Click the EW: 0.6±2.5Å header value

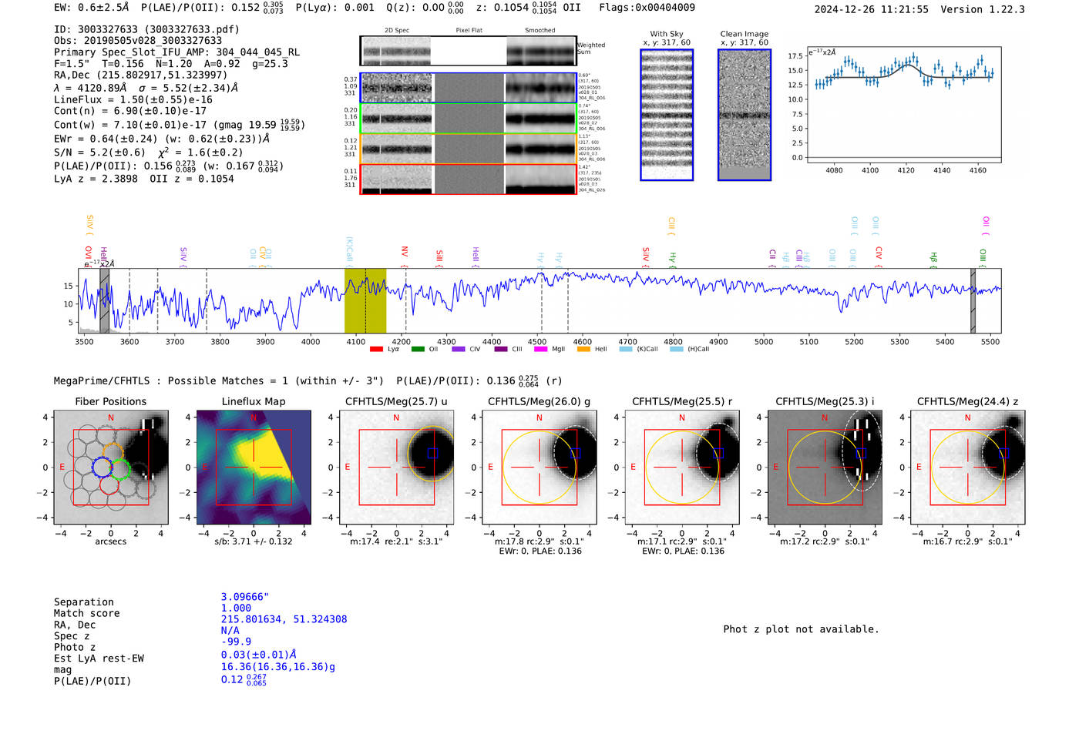point(92,7)
